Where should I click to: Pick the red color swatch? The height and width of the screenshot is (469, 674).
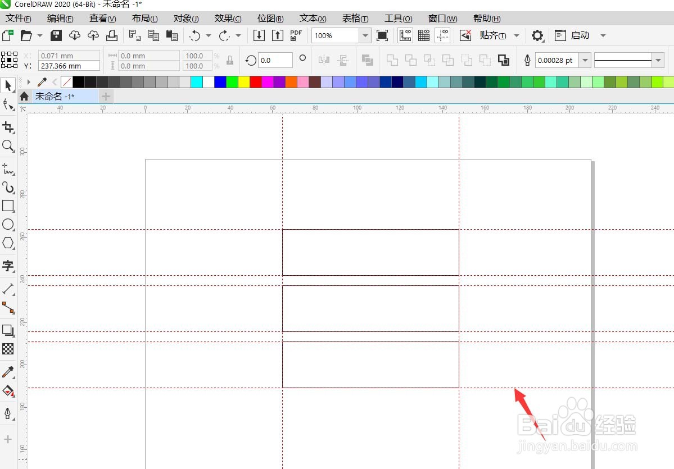click(x=256, y=81)
